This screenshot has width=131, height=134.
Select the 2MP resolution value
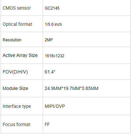49,40
